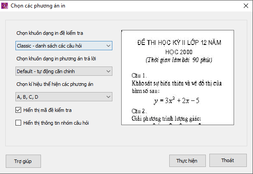
Task: Click the chevron beside A, B, C, D
Action: (108, 97)
